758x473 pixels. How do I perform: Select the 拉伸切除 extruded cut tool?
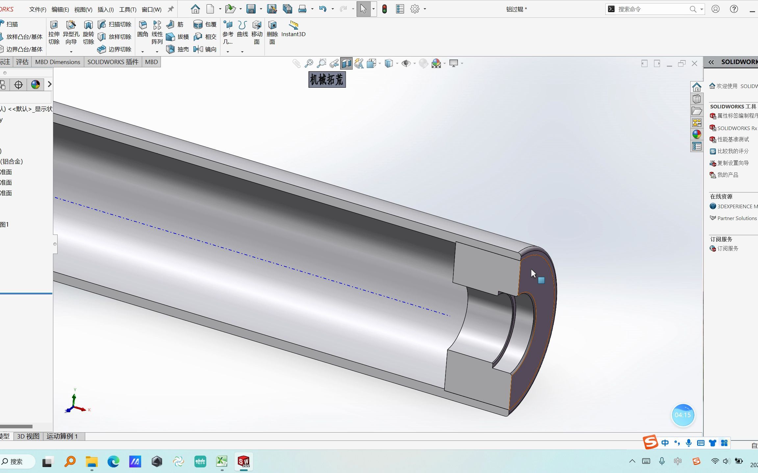[x=54, y=33]
